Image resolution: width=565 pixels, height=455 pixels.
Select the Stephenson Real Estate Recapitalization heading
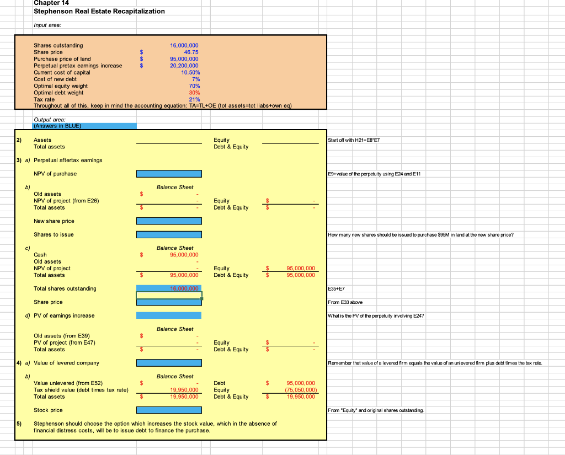click(x=98, y=11)
